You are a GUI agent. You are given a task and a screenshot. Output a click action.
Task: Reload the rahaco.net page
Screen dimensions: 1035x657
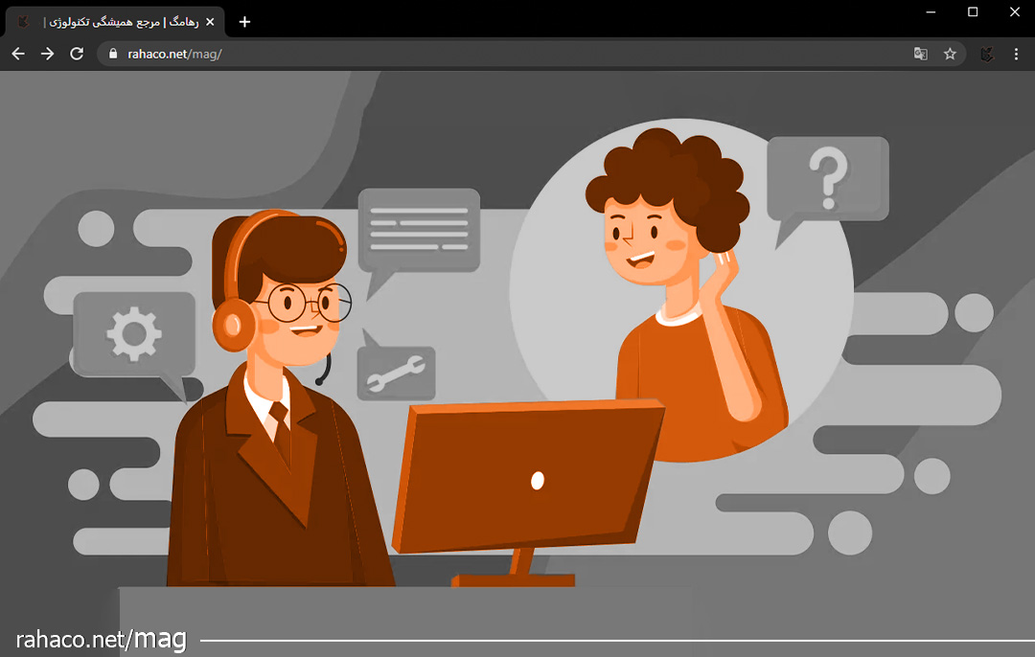click(77, 55)
